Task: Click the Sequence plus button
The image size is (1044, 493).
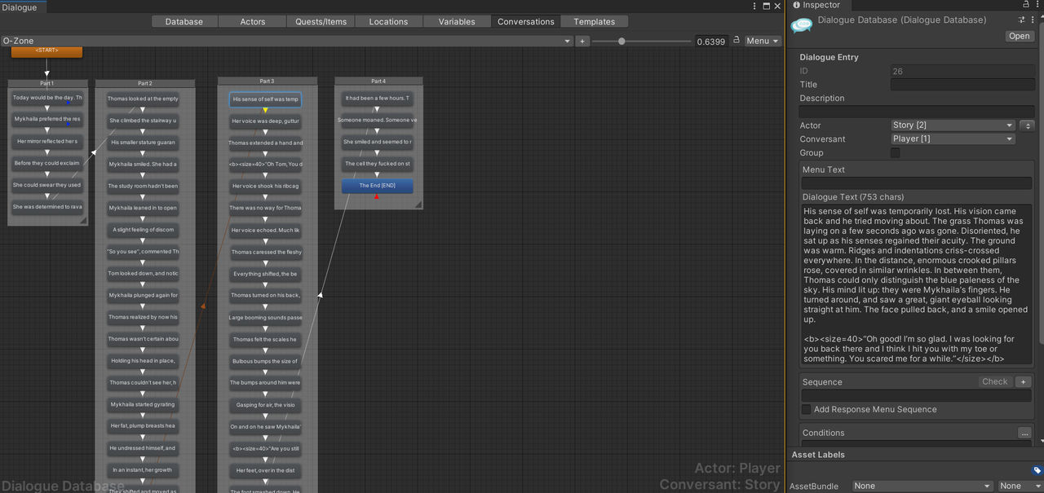Action: pyautogui.click(x=1024, y=381)
